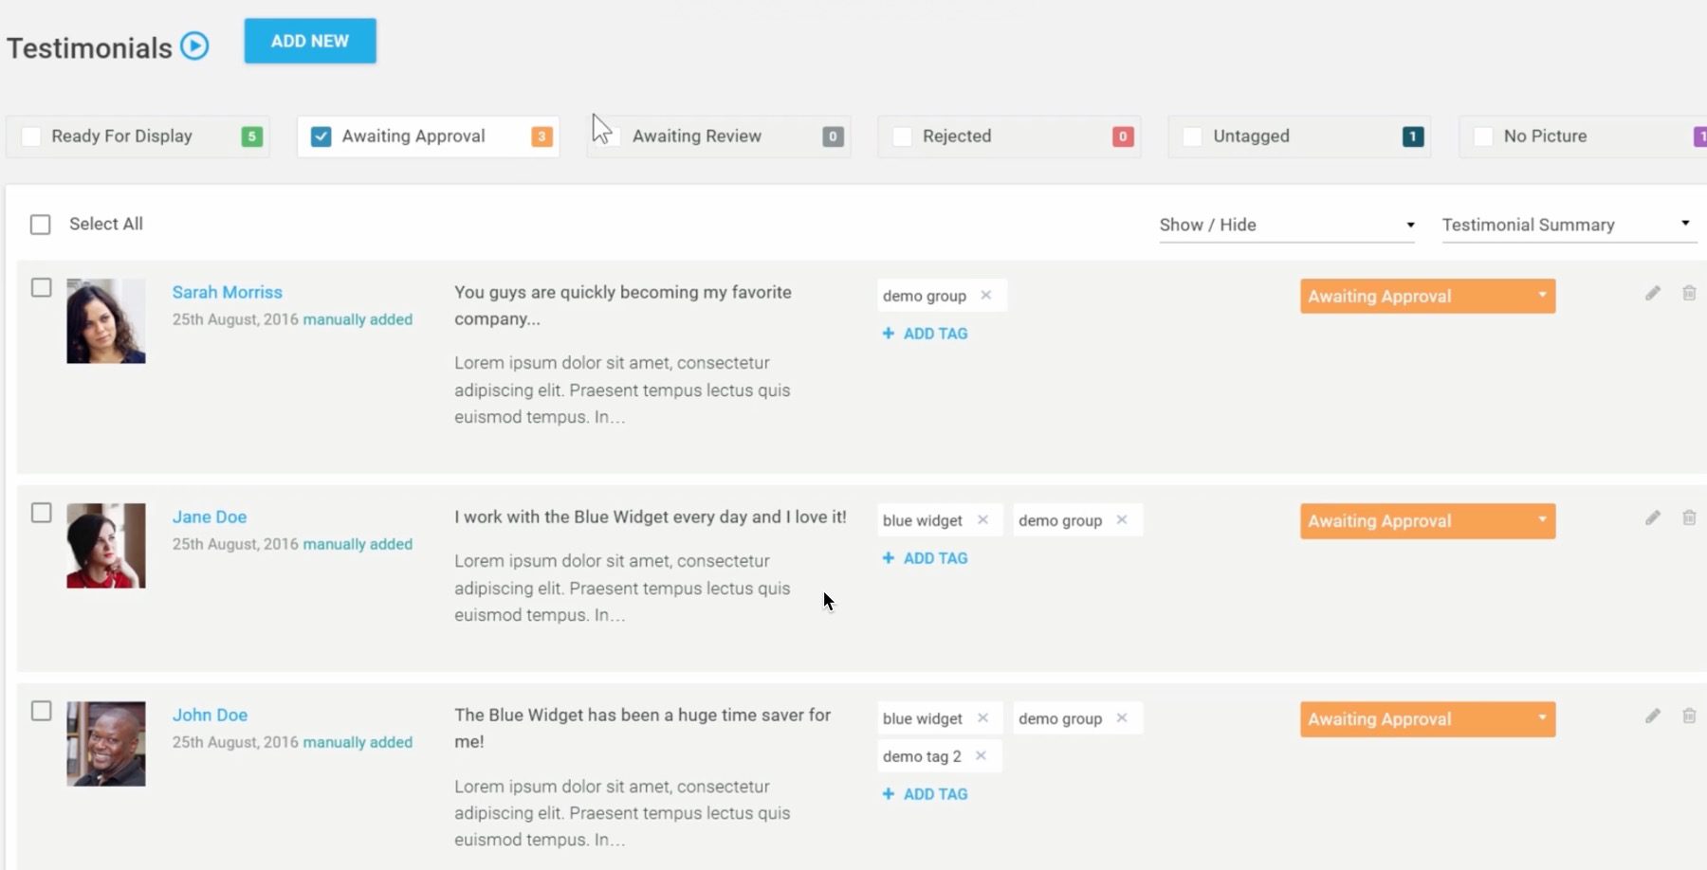1707x870 pixels.
Task: Enable the Ready For Display filter checkbox
Action: 31,136
